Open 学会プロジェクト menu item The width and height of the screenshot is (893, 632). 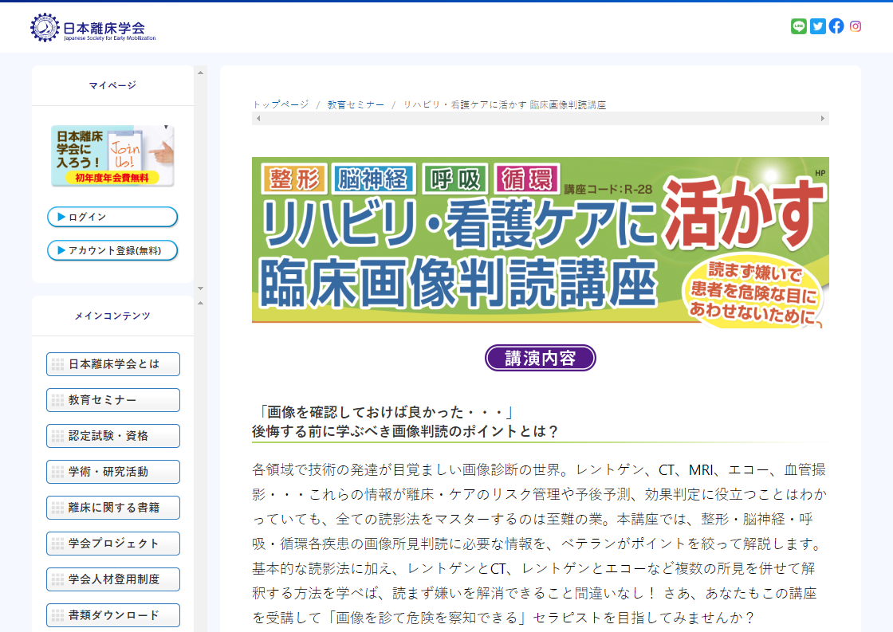point(113,544)
